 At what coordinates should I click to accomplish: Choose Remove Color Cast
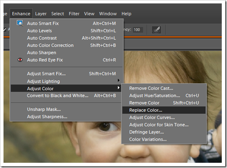tap(164, 88)
